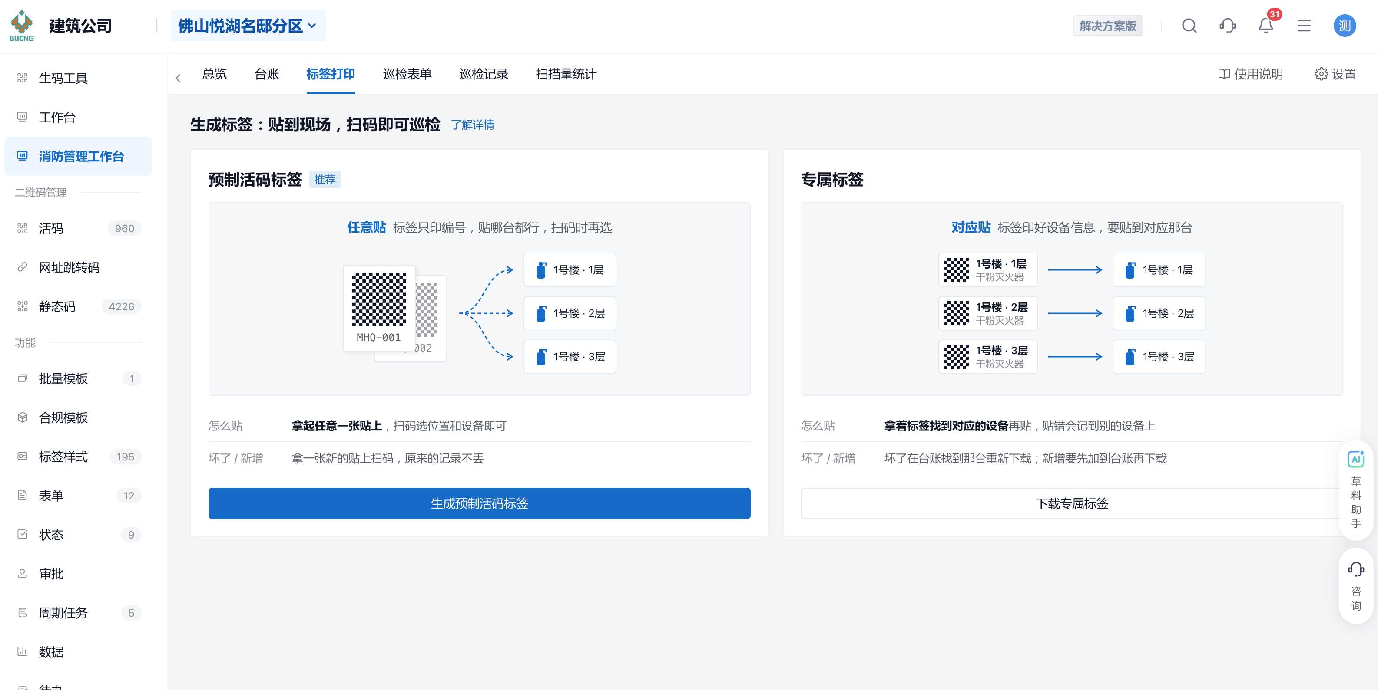
Task: Open the hamburger menu icon in header
Action: click(x=1304, y=26)
